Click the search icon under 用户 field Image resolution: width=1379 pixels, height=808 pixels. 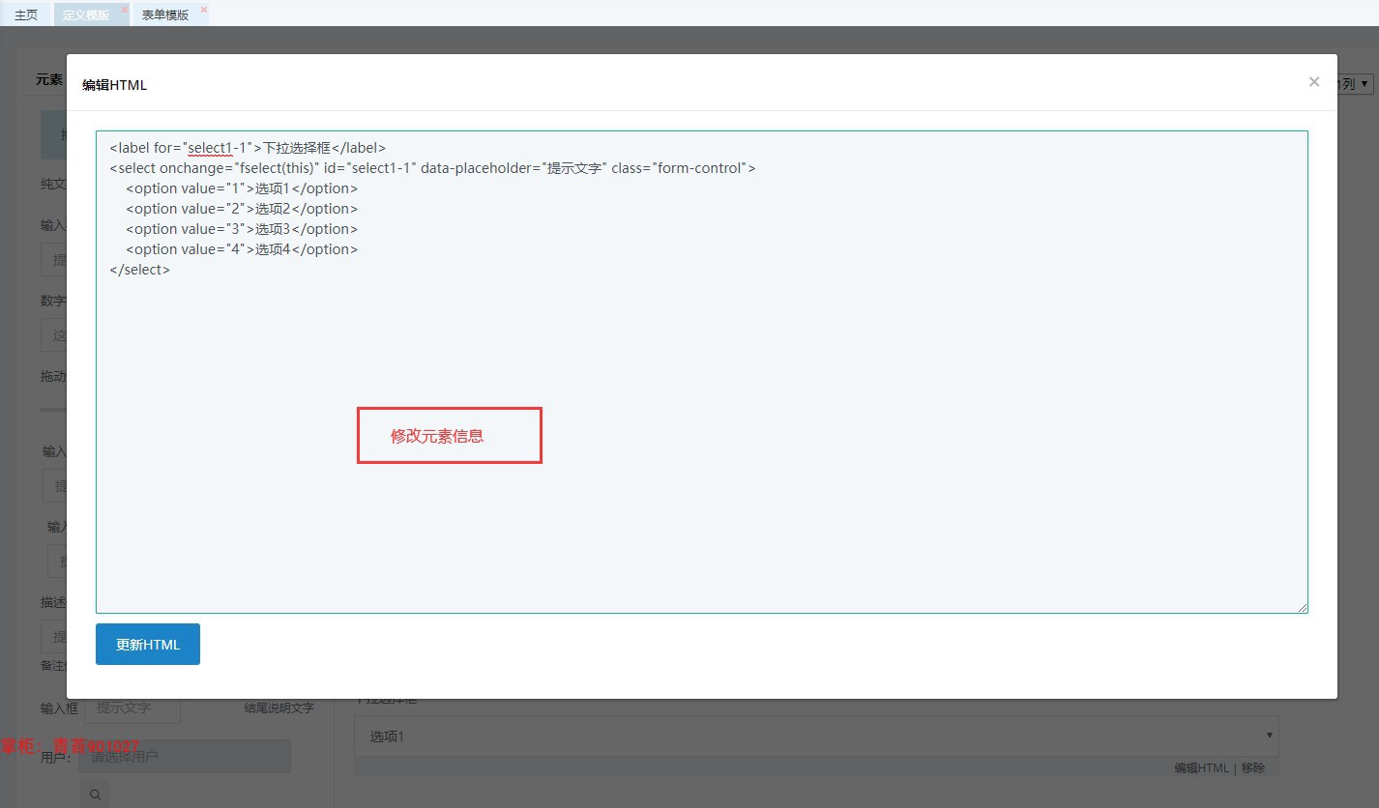point(95,794)
